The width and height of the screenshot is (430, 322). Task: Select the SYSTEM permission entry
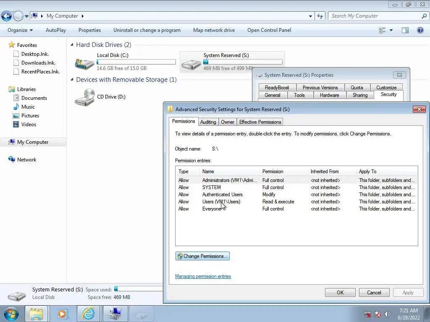pyautogui.click(x=296, y=187)
